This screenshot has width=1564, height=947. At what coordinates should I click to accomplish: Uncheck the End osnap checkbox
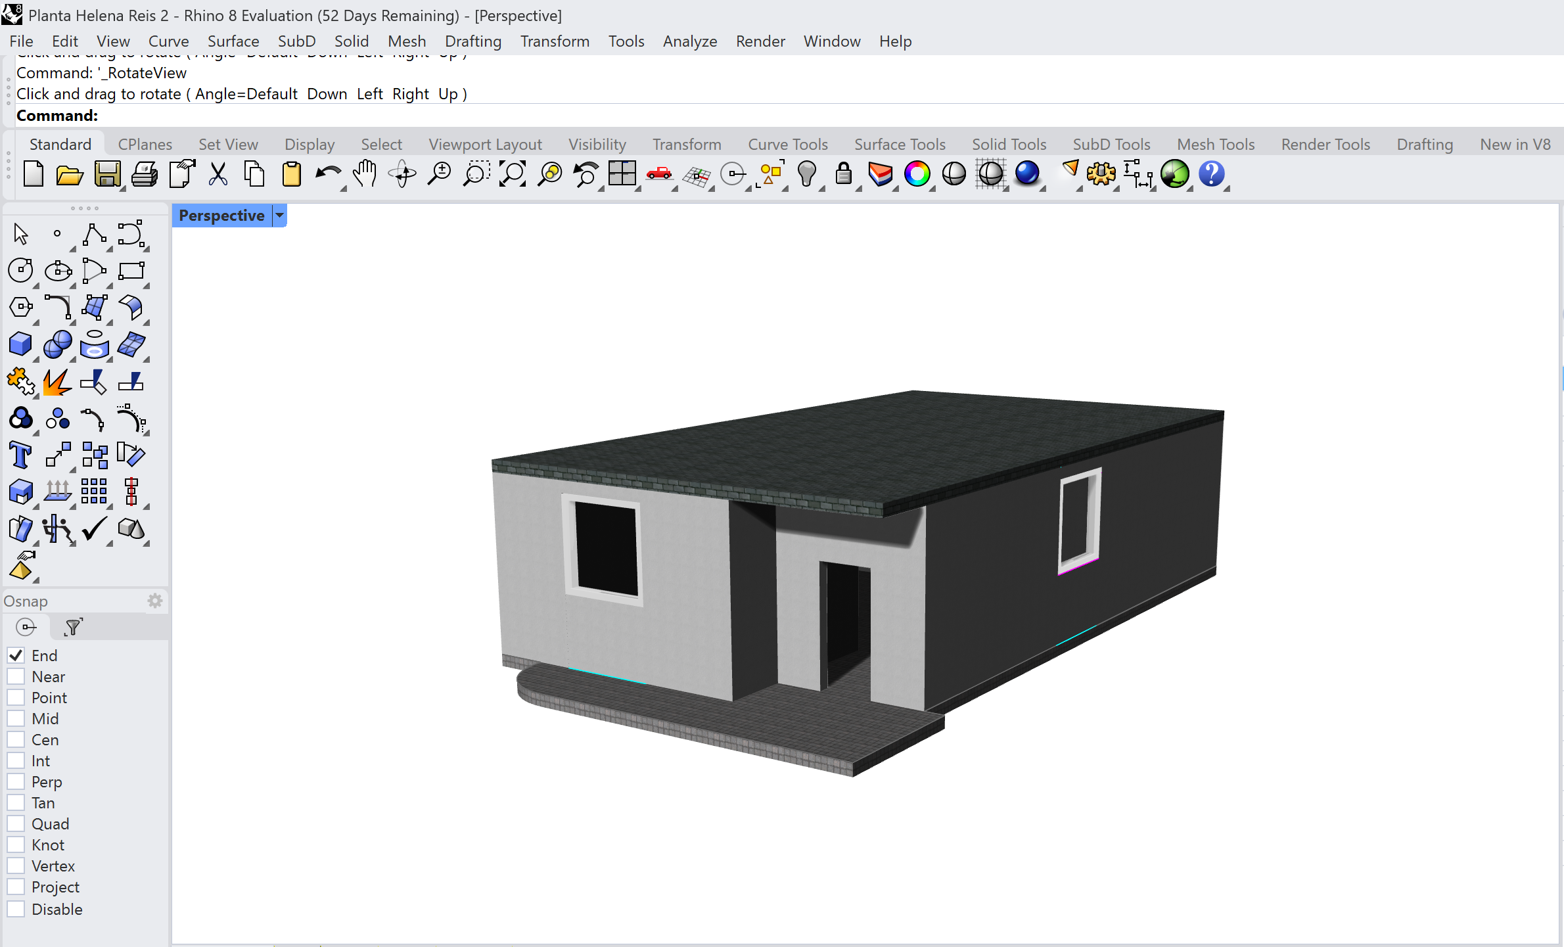(x=16, y=655)
